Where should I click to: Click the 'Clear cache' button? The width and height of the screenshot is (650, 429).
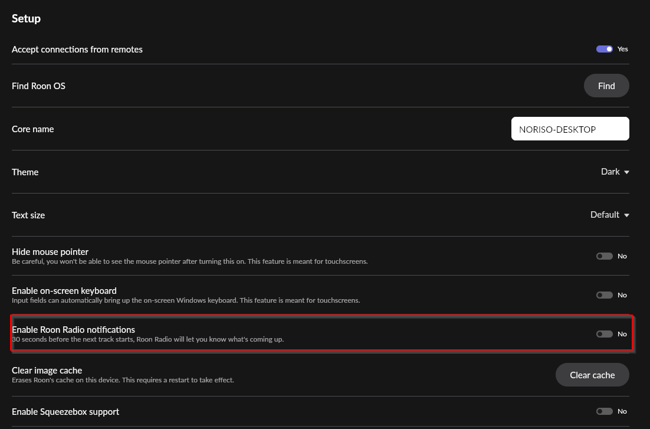(592, 375)
